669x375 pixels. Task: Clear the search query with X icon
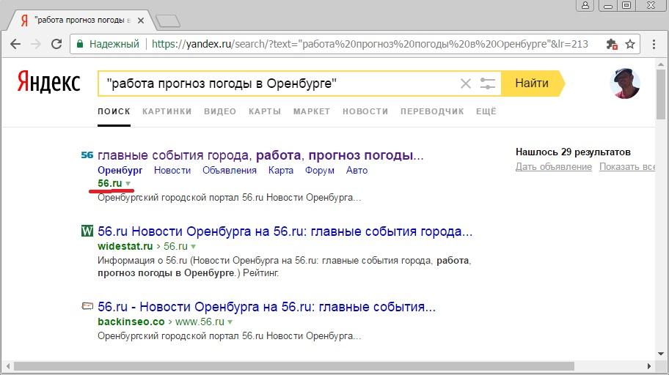tap(466, 83)
